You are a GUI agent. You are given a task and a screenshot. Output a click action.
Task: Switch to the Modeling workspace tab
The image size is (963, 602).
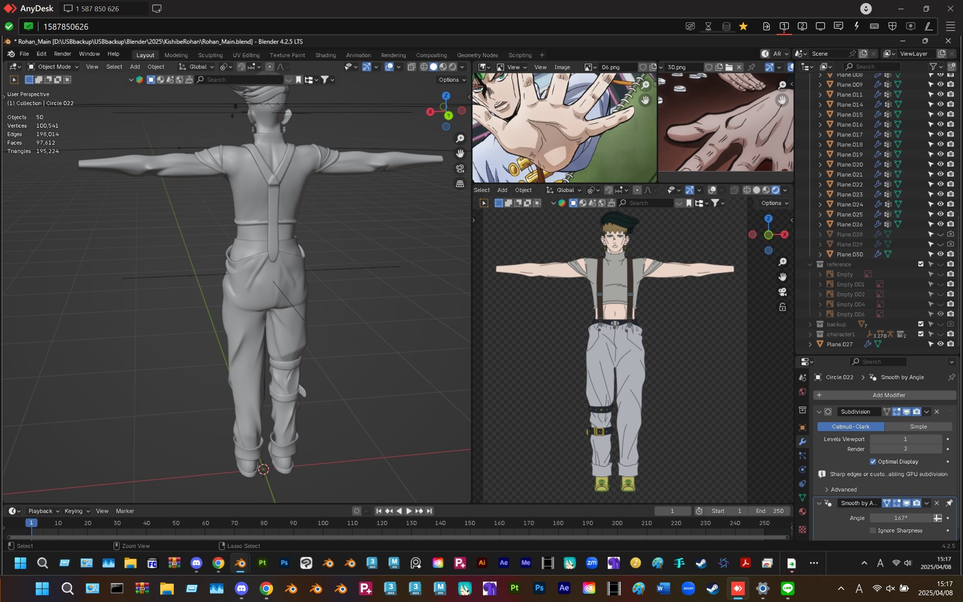[x=176, y=55]
